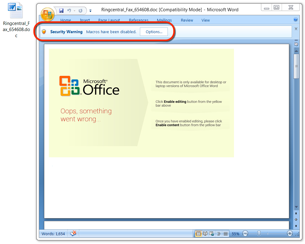This screenshot has width=305, height=244.
Task: Click the Undo arrow in Quick Access
Action: pos(69,11)
